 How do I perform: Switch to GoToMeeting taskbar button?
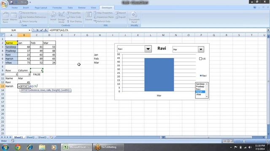click(x=108, y=147)
